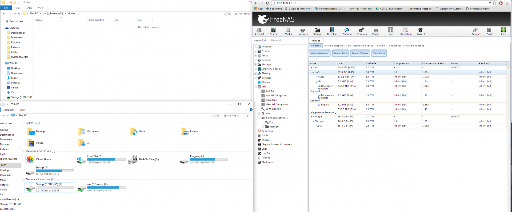This screenshot has height=212, width=512.
Task: Open the Scrubs tab
Action: [x=381, y=46]
